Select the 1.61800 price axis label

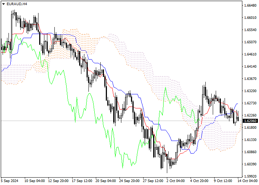pyautogui.click(x=250, y=128)
